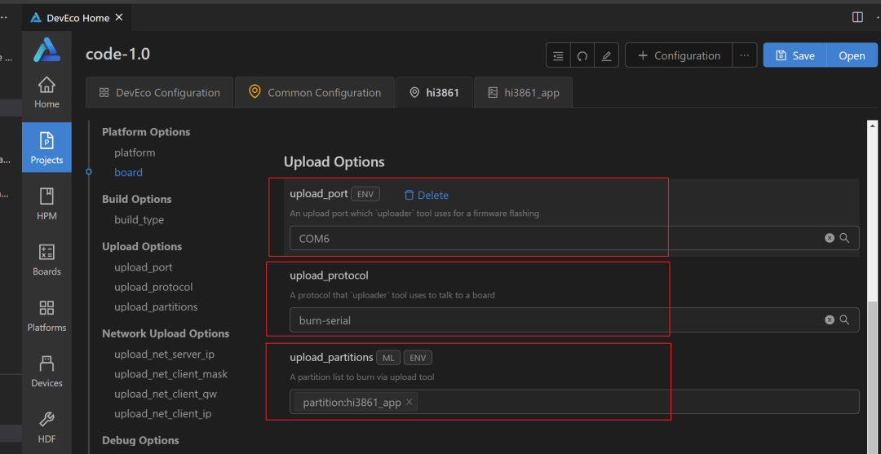Expand more options beside Configuration button
This screenshot has height=454, width=881.
click(743, 55)
